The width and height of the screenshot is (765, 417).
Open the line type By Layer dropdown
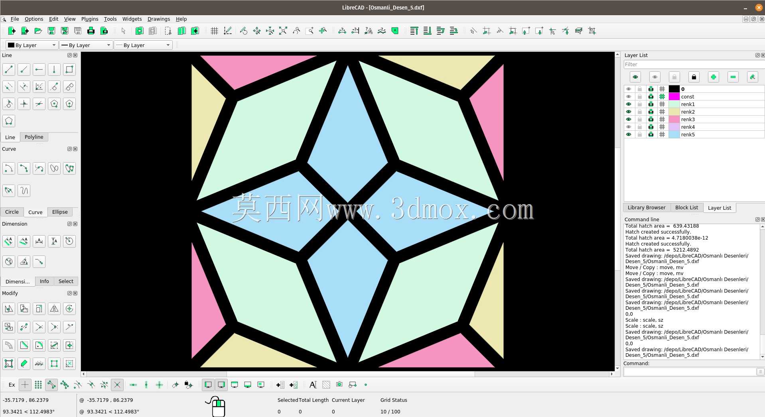(143, 45)
